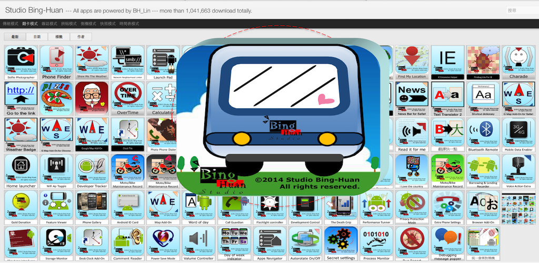Switch to 拼貼模式 mosaic view
This screenshot has height=263, width=539.
(69, 24)
